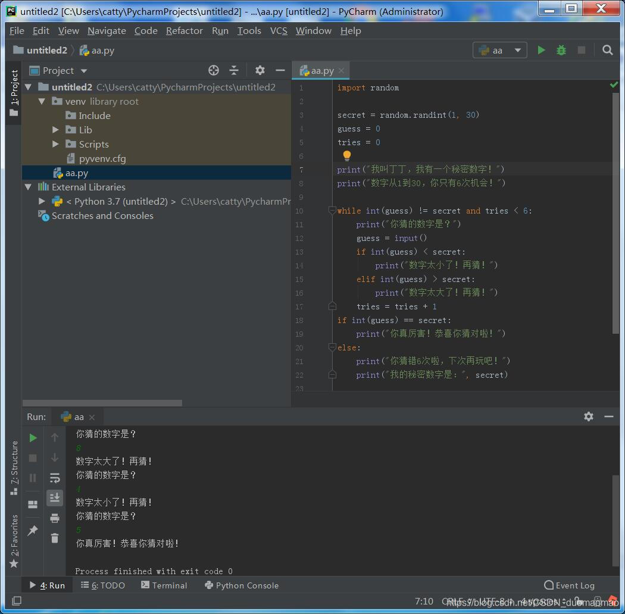The height and width of the screenshot is (614, 625).
Task: Open the Navigate menu
Action: tap(107, 31)
